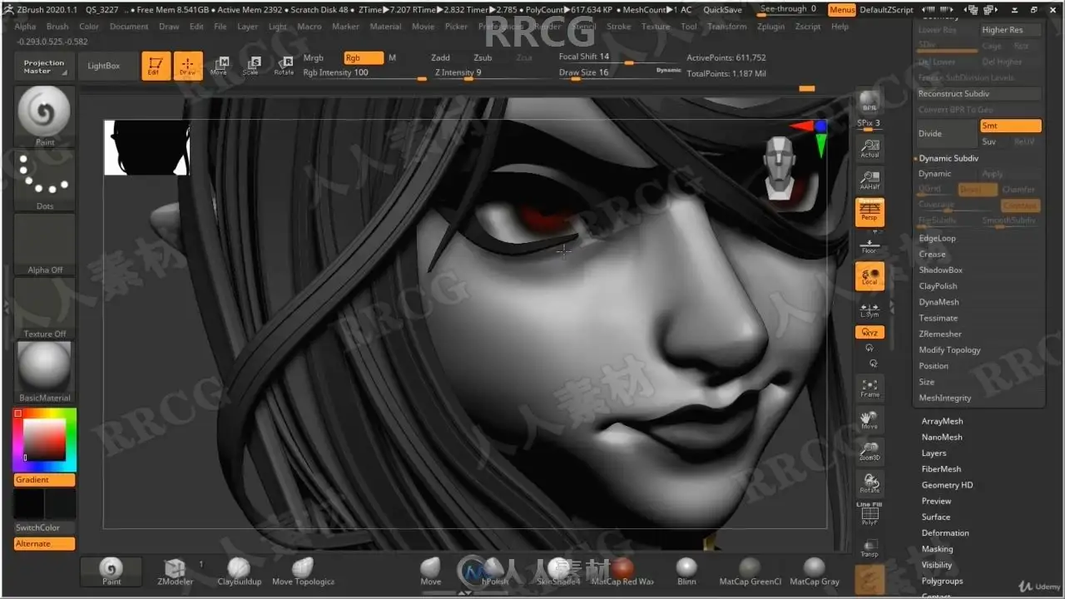Select the hPolish brush
1065x599 pixels.
tap(495, 572)
